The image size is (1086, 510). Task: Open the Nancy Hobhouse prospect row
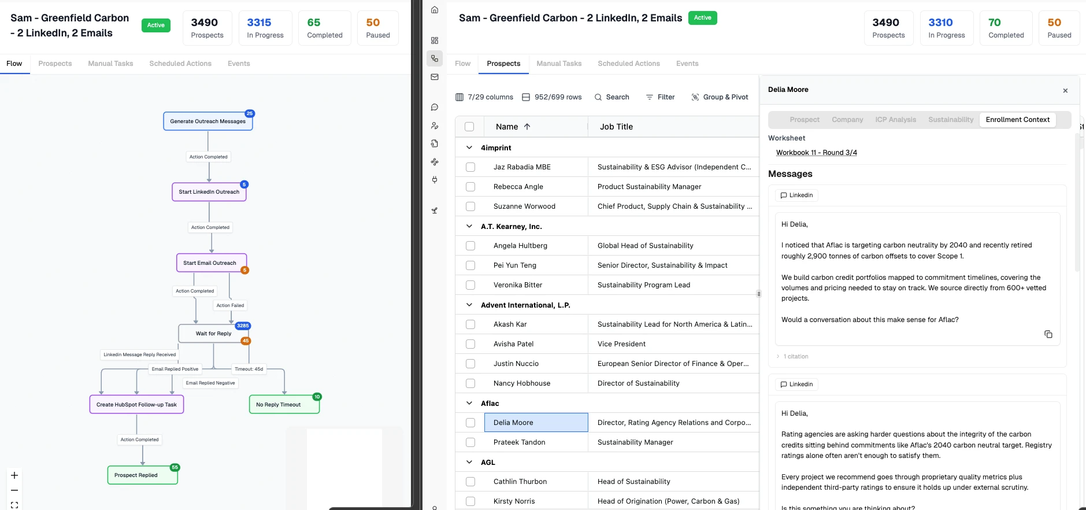tap(607, 383)
